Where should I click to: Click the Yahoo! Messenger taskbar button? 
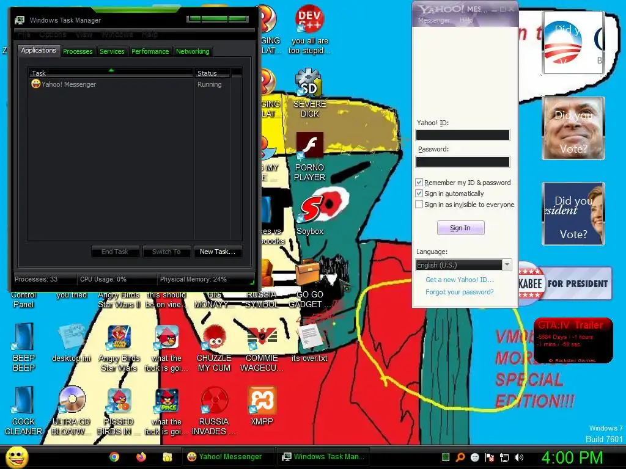229,457
